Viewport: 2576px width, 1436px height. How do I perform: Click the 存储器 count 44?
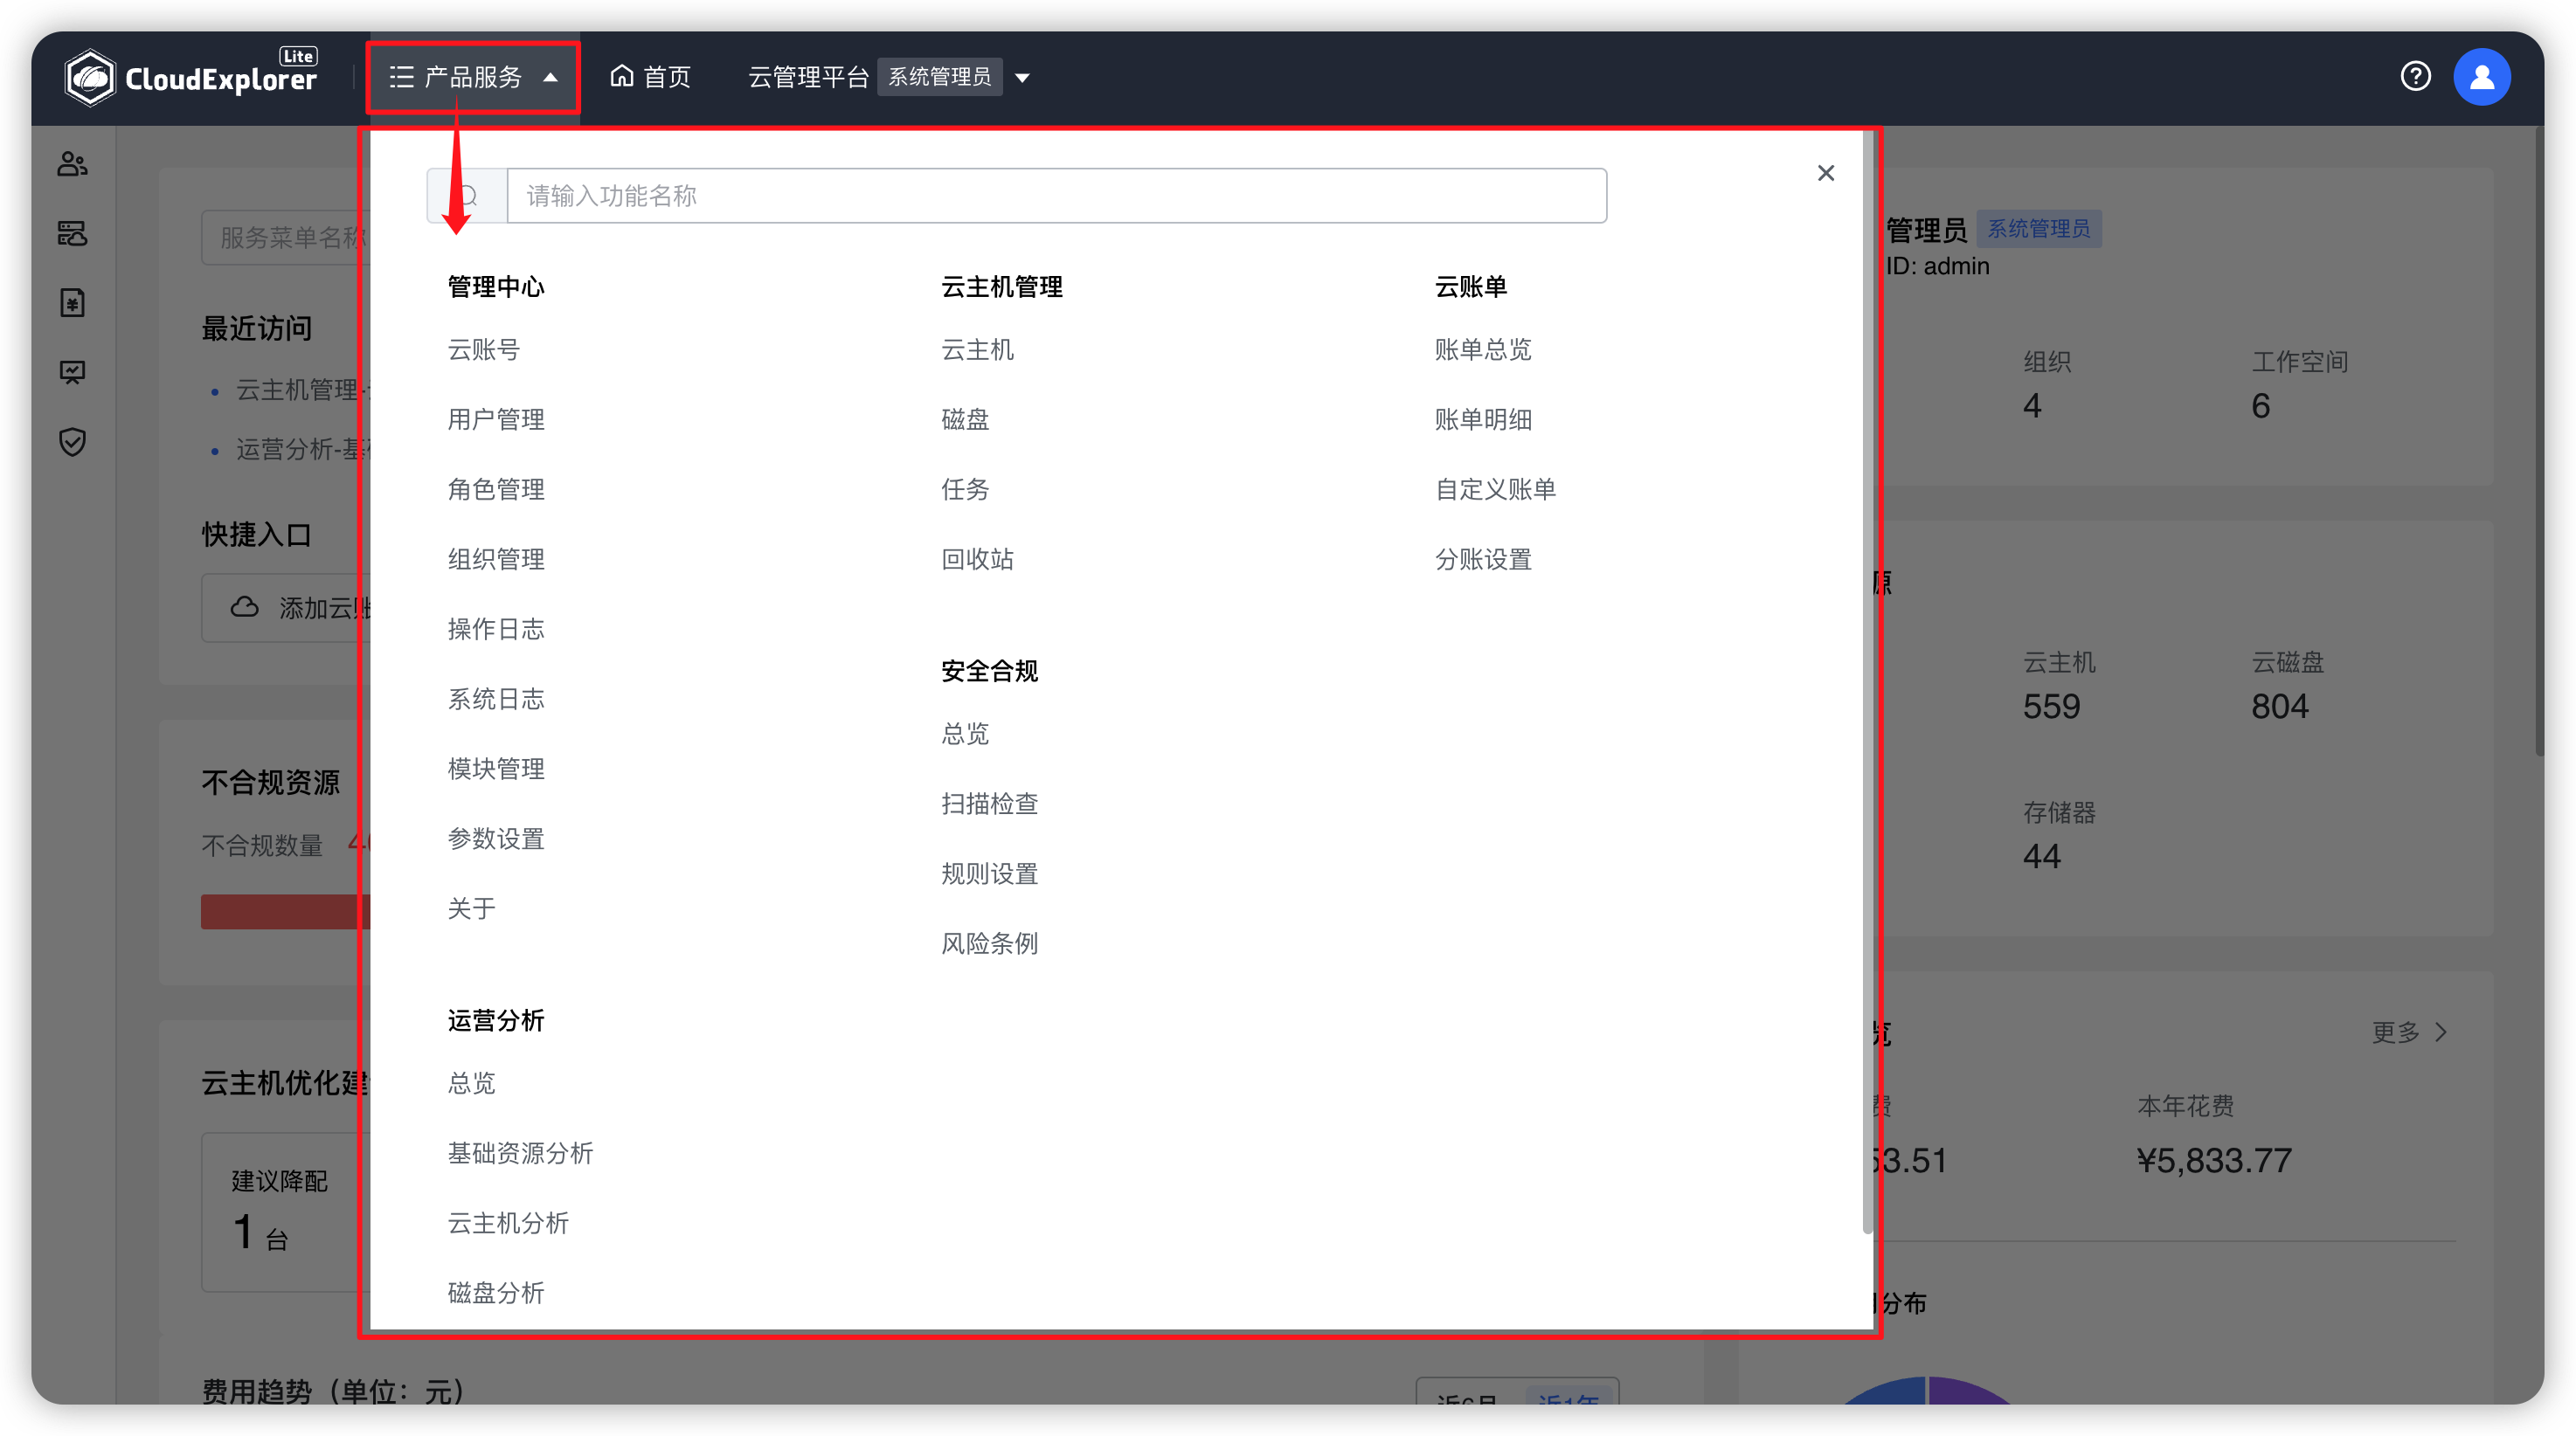pyautogui.click(x=2041, y=858)
